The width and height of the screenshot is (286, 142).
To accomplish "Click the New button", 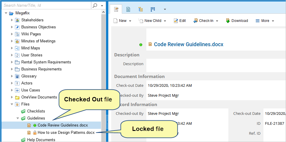I will [x=120, y=21].
